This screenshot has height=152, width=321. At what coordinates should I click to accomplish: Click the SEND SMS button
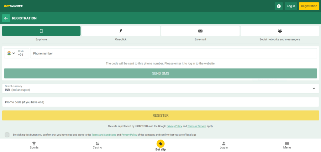(160, 73)
